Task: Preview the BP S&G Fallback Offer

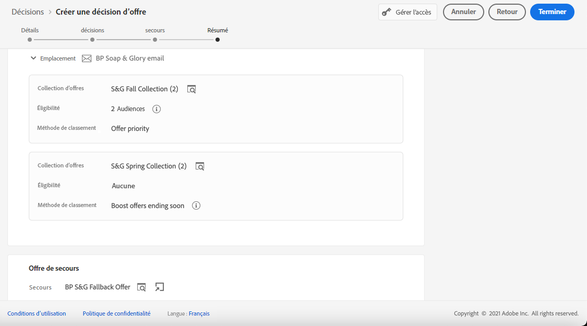Action: (141, 287)
